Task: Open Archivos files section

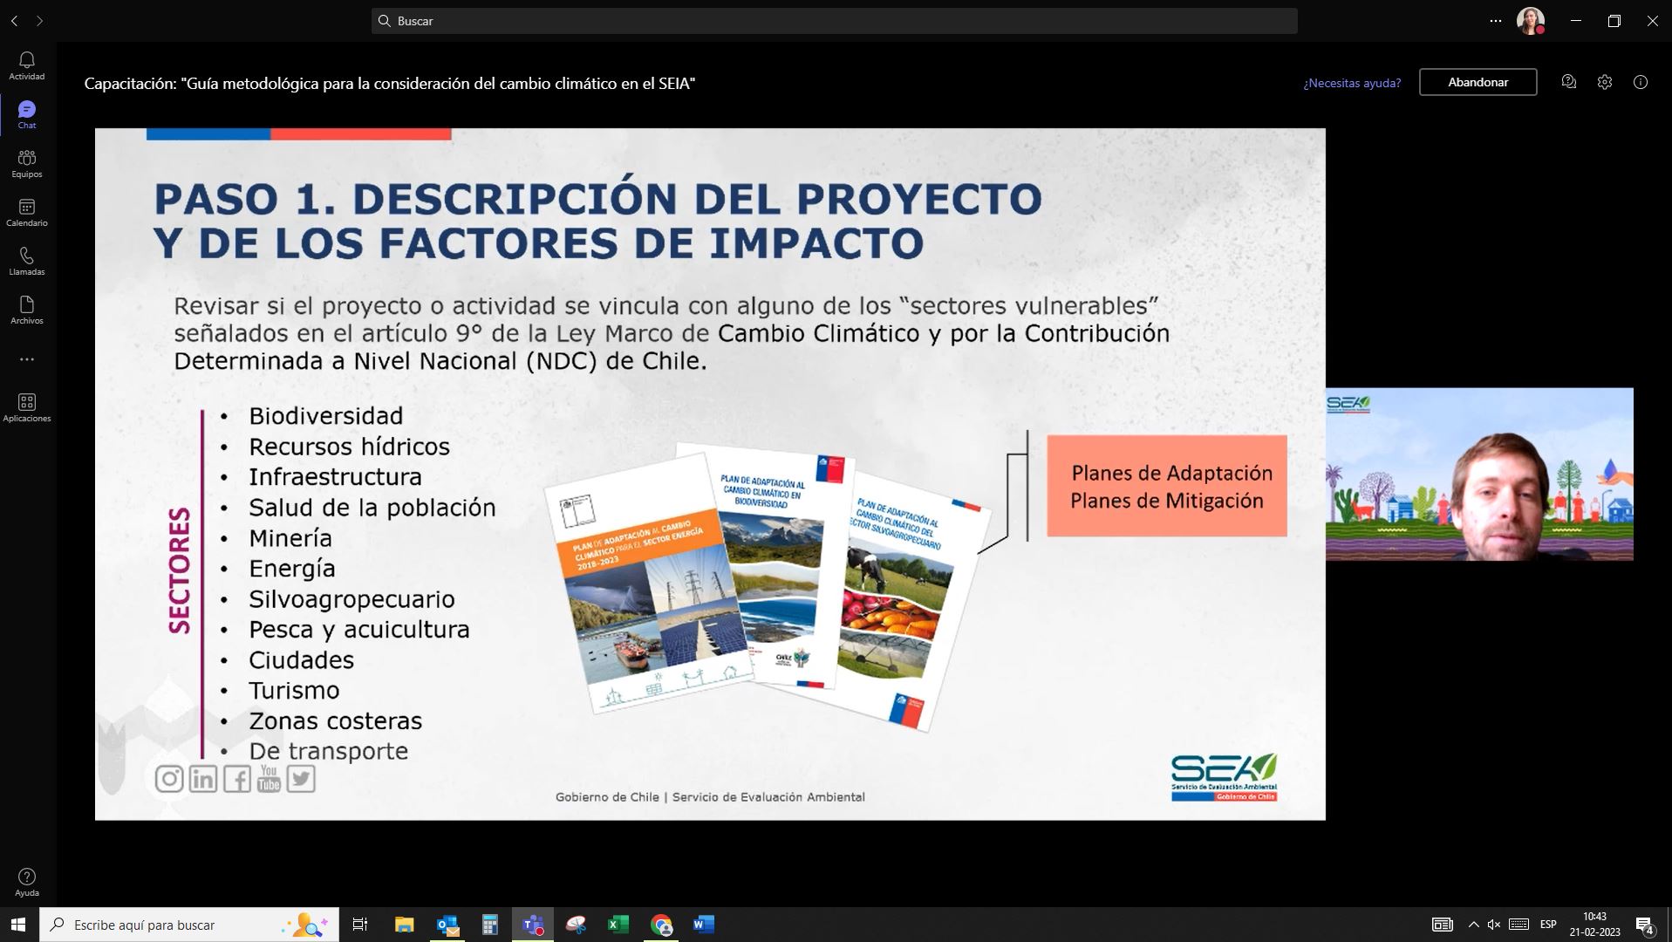Action: (27, 310)
